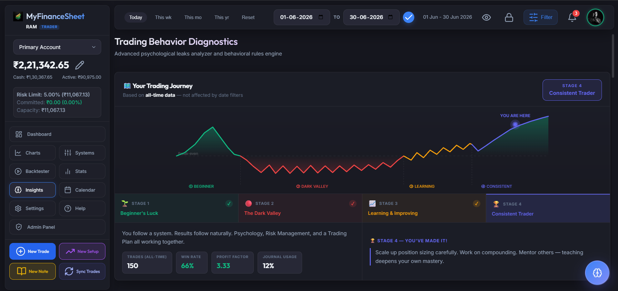This screenshot has width=618, height=291.
Task: Click the Stage 2 red circle icon
Action: coord(249,204)
